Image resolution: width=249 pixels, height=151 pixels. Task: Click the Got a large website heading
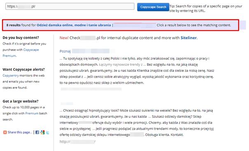[21, 101]
